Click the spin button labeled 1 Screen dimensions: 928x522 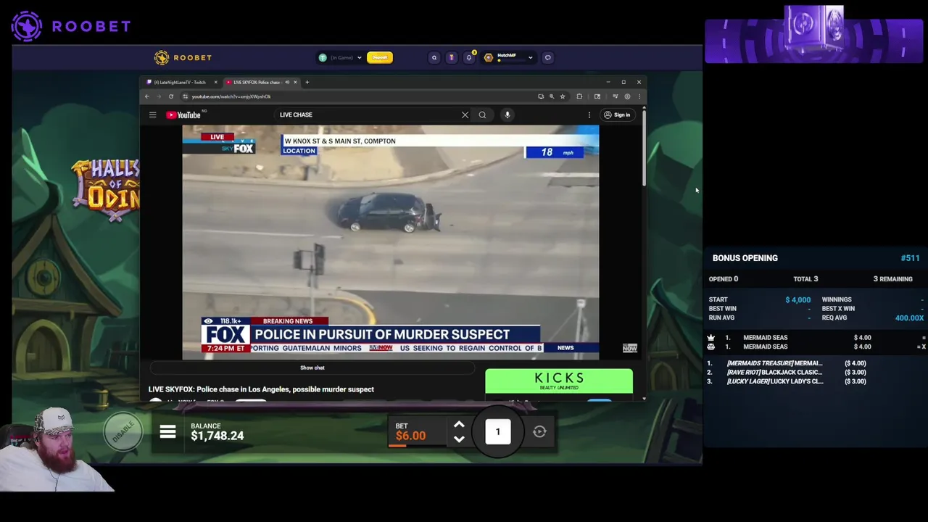pyautogui.click(x=498, y=432)
